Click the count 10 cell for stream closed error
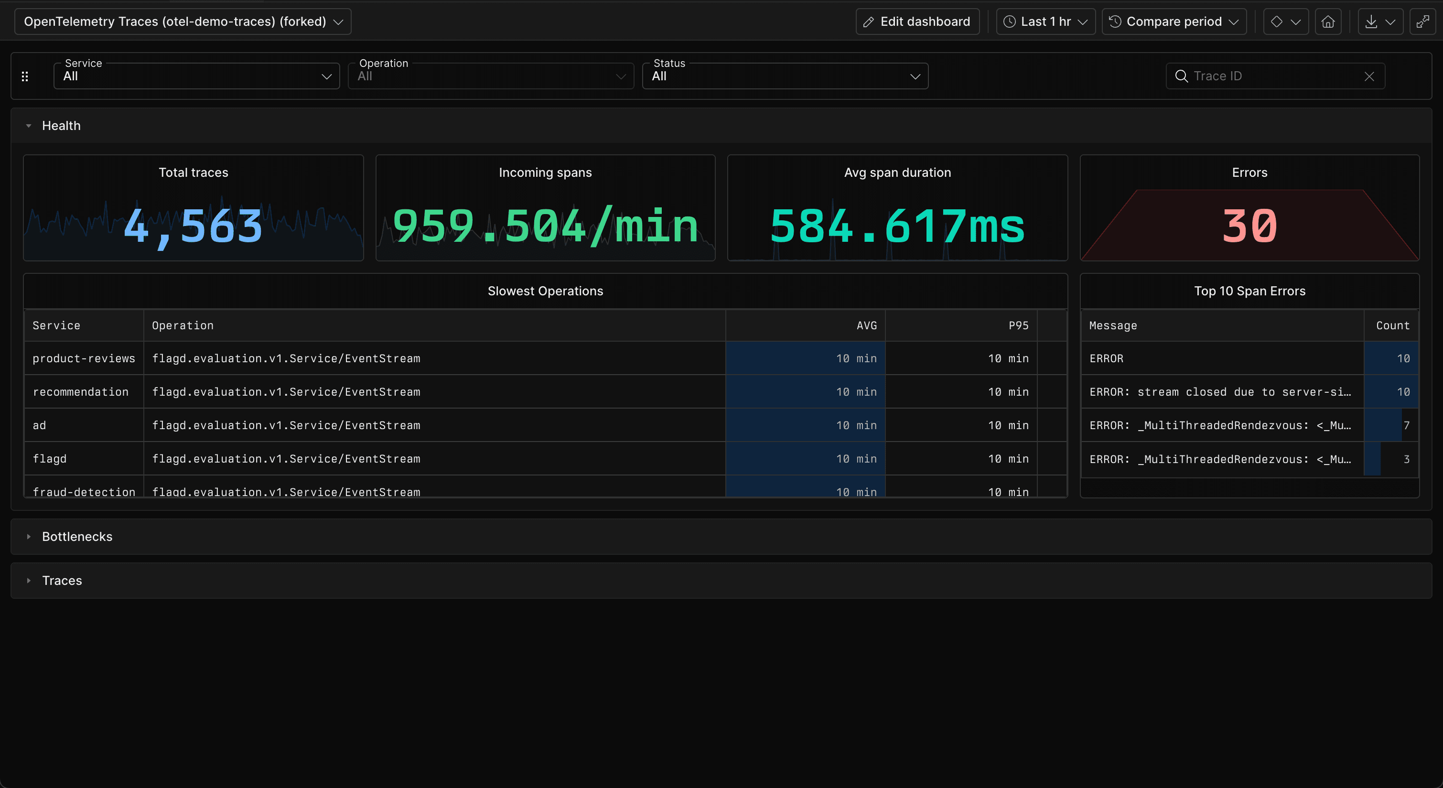 (1391, 392)
